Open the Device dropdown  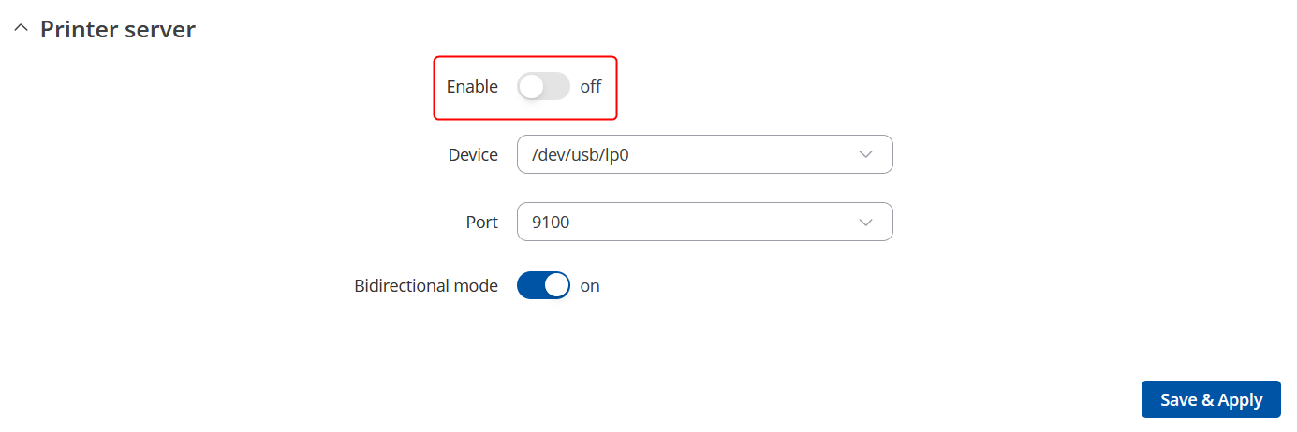tap(704, 155)
